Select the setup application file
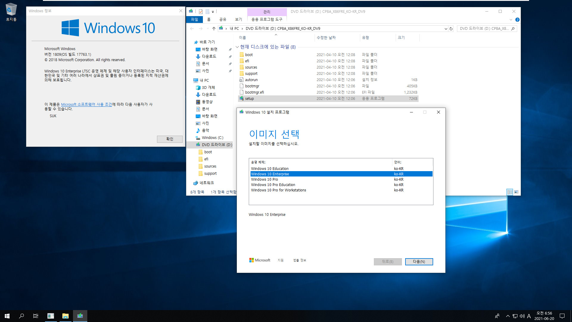 (x=328, y=98)
